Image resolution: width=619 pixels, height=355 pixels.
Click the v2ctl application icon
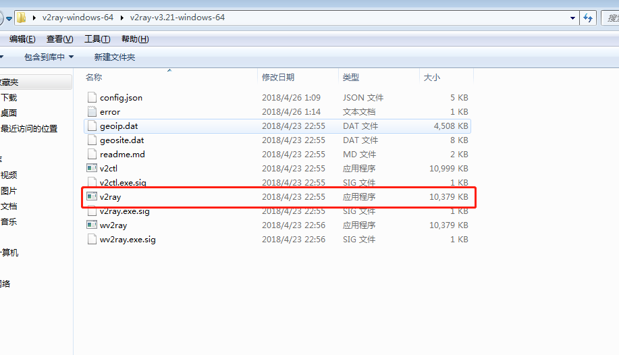pyautogui.click(x=92, y=168)
